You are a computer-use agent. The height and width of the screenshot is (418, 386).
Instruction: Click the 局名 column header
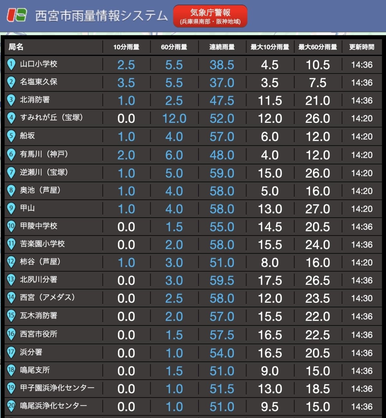tap(16, 47)
